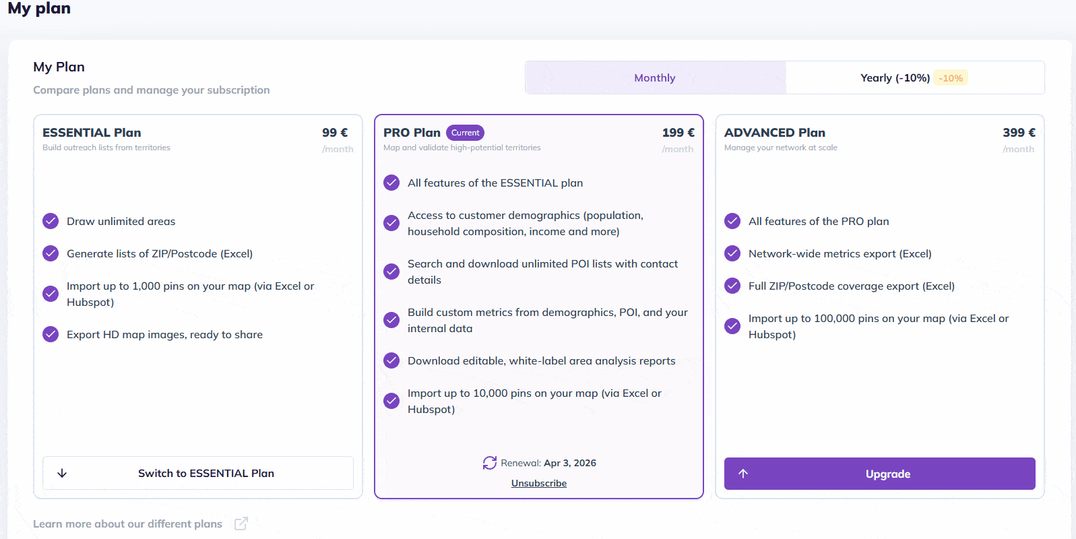Click the PRO Plan title

pos(412,133)
